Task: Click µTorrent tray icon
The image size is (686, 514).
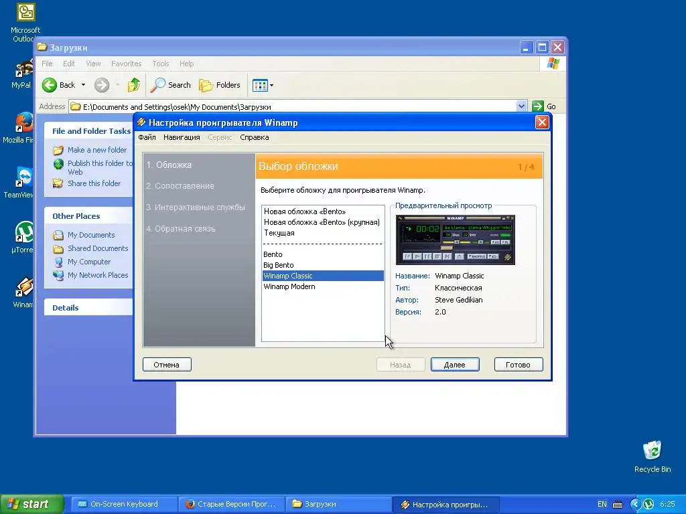Action: [x=648, y=505]
